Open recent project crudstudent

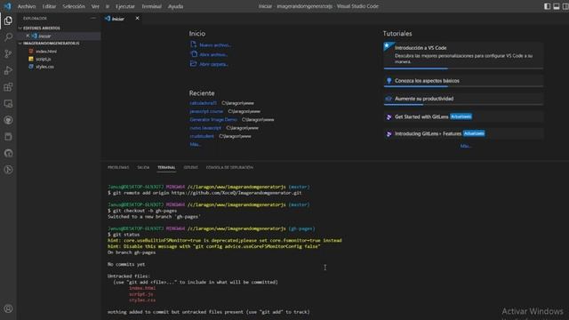pos(202,136)
